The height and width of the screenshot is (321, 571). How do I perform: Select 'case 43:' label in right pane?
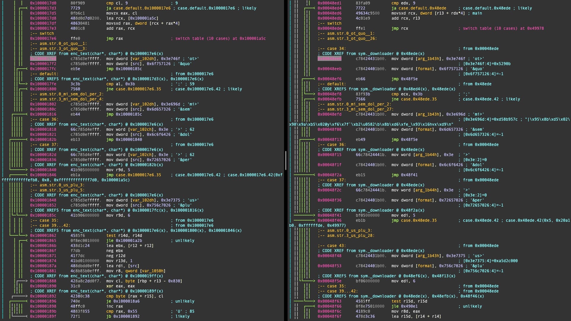pos(336,246)
